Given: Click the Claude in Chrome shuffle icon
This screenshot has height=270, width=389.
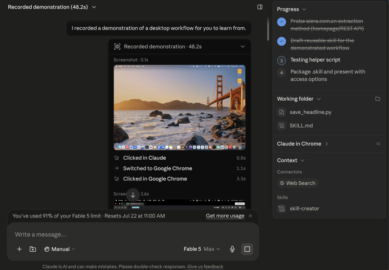Looking at the screenshot, I should tap(377, 144).
